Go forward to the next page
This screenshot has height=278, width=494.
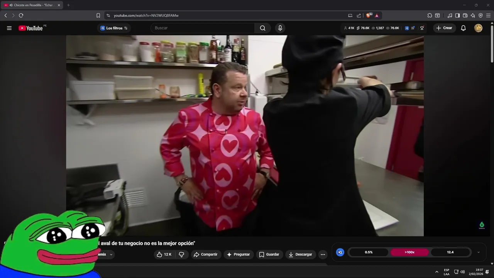point(13,15)
